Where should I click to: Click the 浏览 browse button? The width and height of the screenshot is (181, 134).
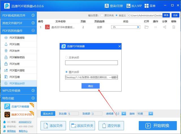(x=166, y=15)
